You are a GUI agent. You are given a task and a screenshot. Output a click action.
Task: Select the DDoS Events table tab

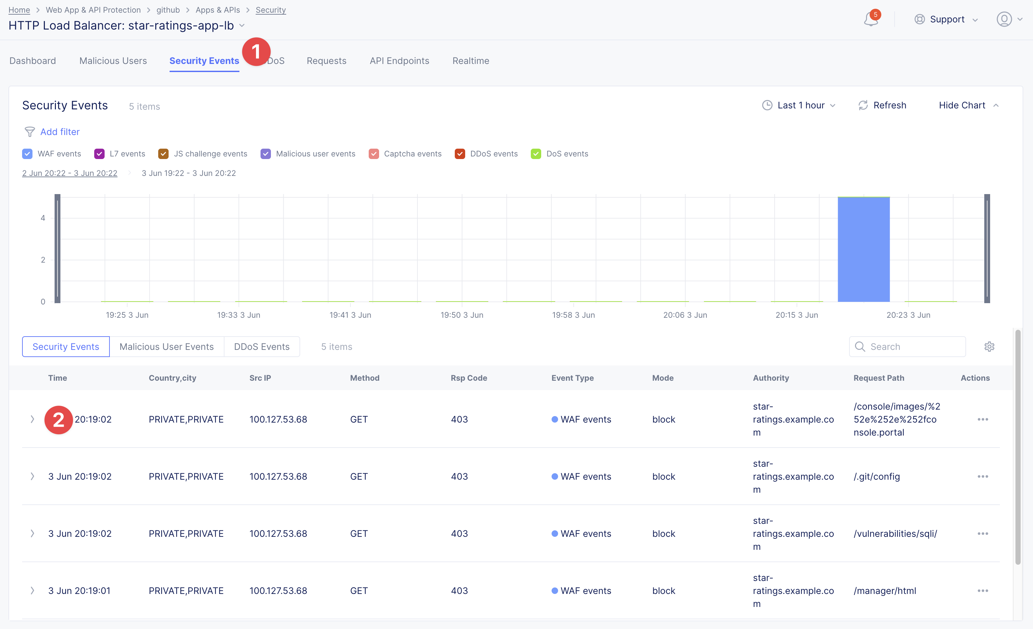[x=261, y=347]
